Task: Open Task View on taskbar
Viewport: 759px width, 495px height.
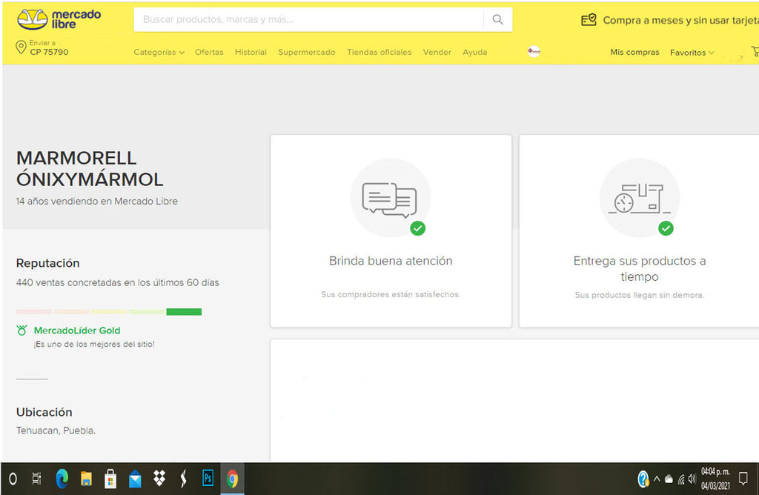Action: [x=37, y=479]
